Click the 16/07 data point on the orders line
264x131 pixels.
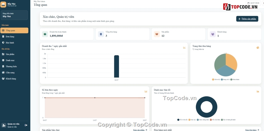point(145,98)
